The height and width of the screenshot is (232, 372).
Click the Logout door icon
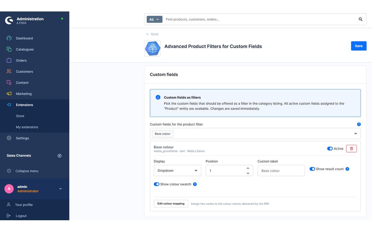9,216
